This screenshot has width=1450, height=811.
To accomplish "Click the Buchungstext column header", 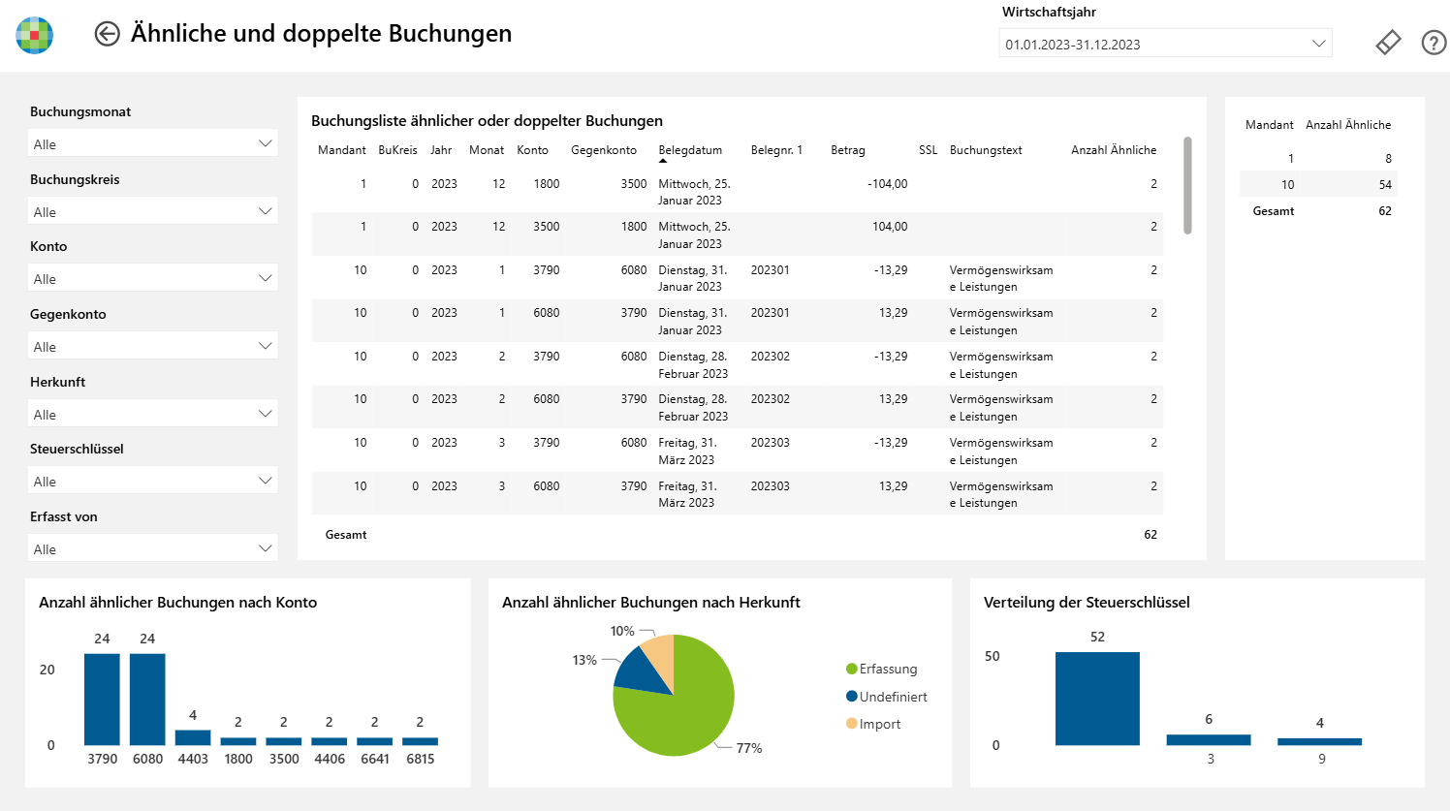I will tap(986, 150).
